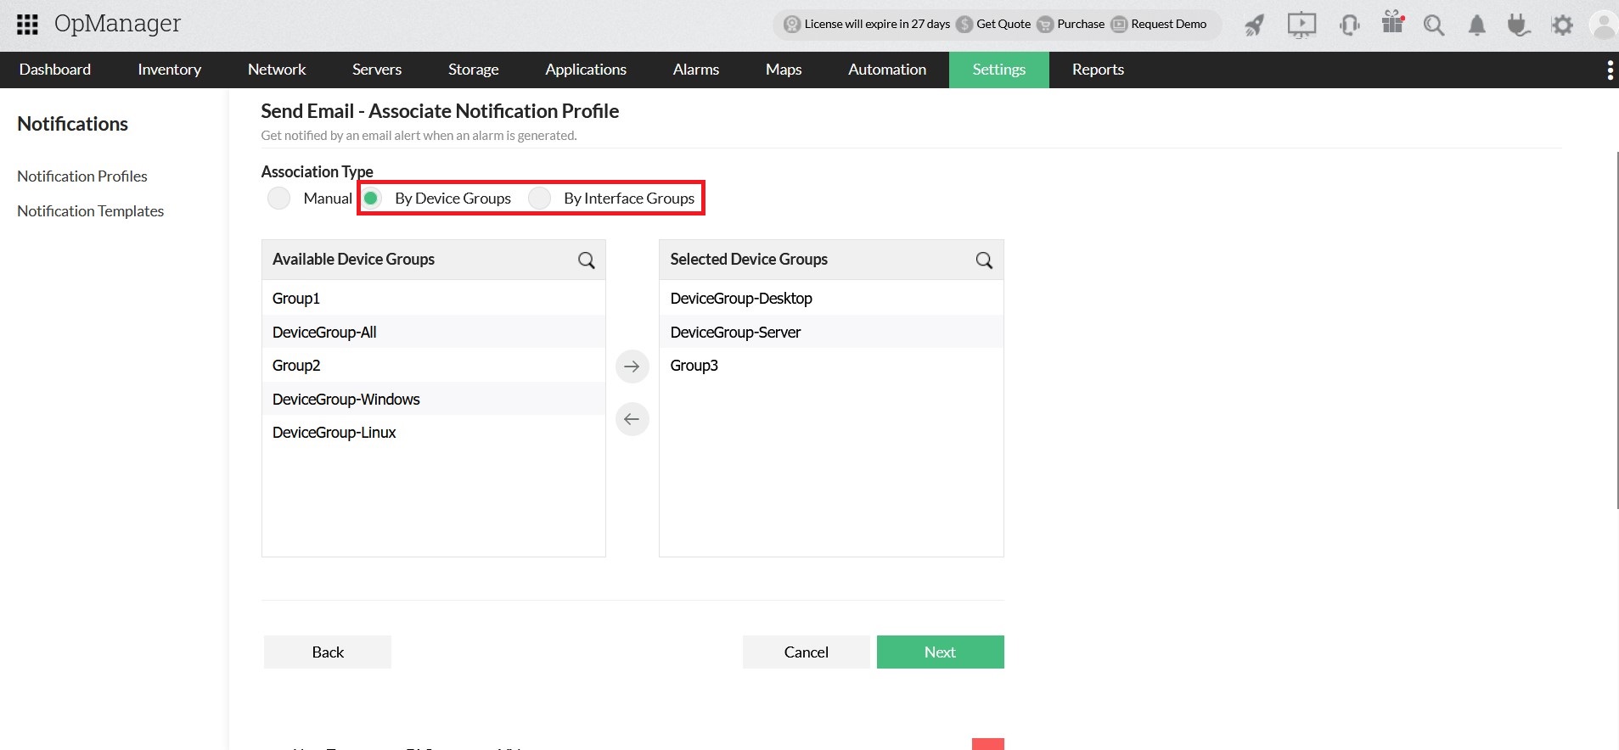
Task: Click the plug integrations icon
Action: click(x=1519, y=25)
